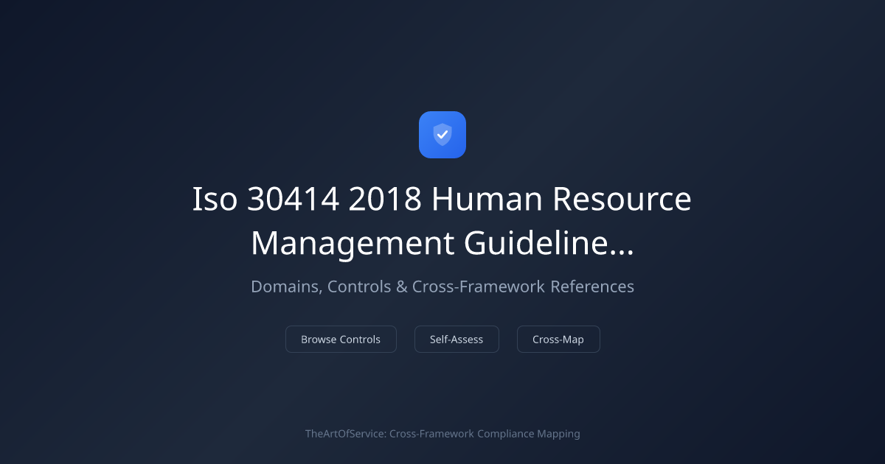Select the Cross-Map button
This screenshot has height=464, width=885.
[x=558, y=340]
